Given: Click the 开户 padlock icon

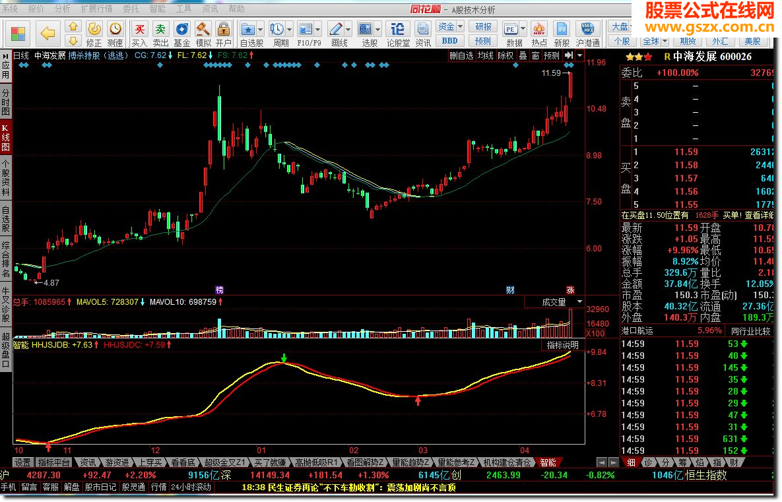Looking at the screenshot, I should pos(224,29).
